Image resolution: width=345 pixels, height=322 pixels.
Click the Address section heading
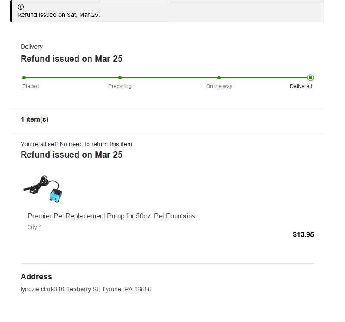tap(36, 277)
